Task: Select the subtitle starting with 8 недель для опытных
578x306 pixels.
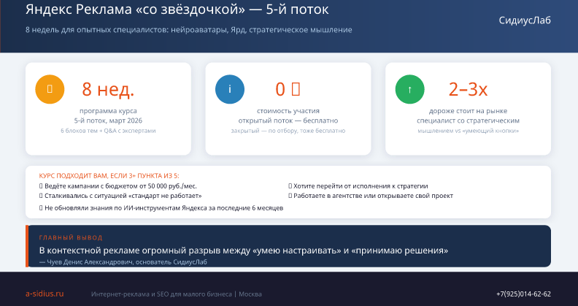Action: click(189, 30)
